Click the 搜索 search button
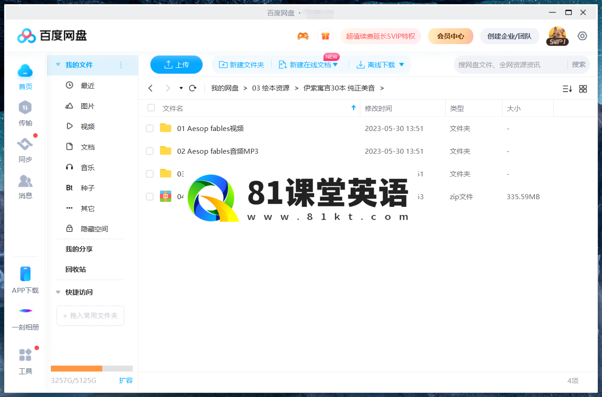 579,65
